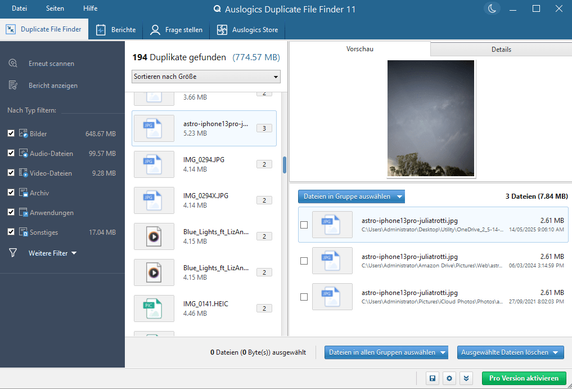Open settings via the gear icon
572x389 pixels.
tap(449, 378)
